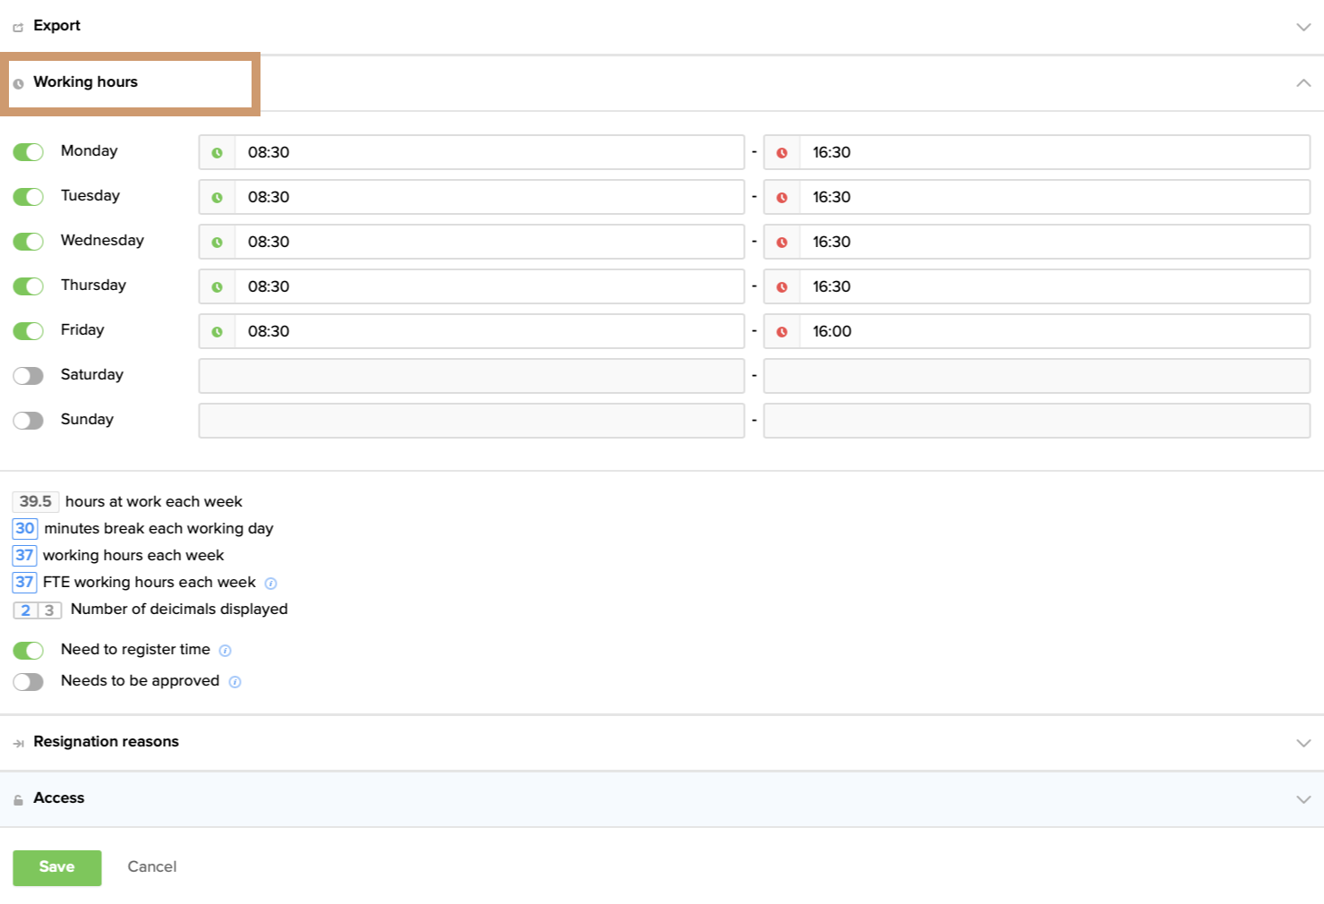Click the green clock icon for Monday start time

click(217, 153)
